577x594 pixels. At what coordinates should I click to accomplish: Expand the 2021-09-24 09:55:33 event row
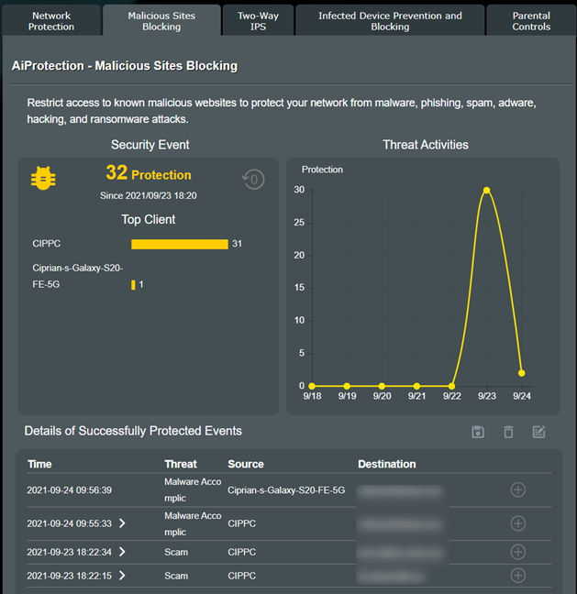tap(122, 523)
